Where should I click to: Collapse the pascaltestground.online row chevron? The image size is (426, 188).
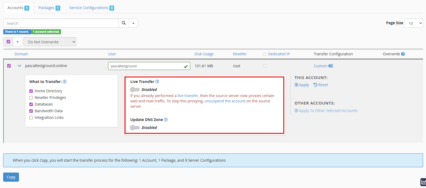point(19,66)
